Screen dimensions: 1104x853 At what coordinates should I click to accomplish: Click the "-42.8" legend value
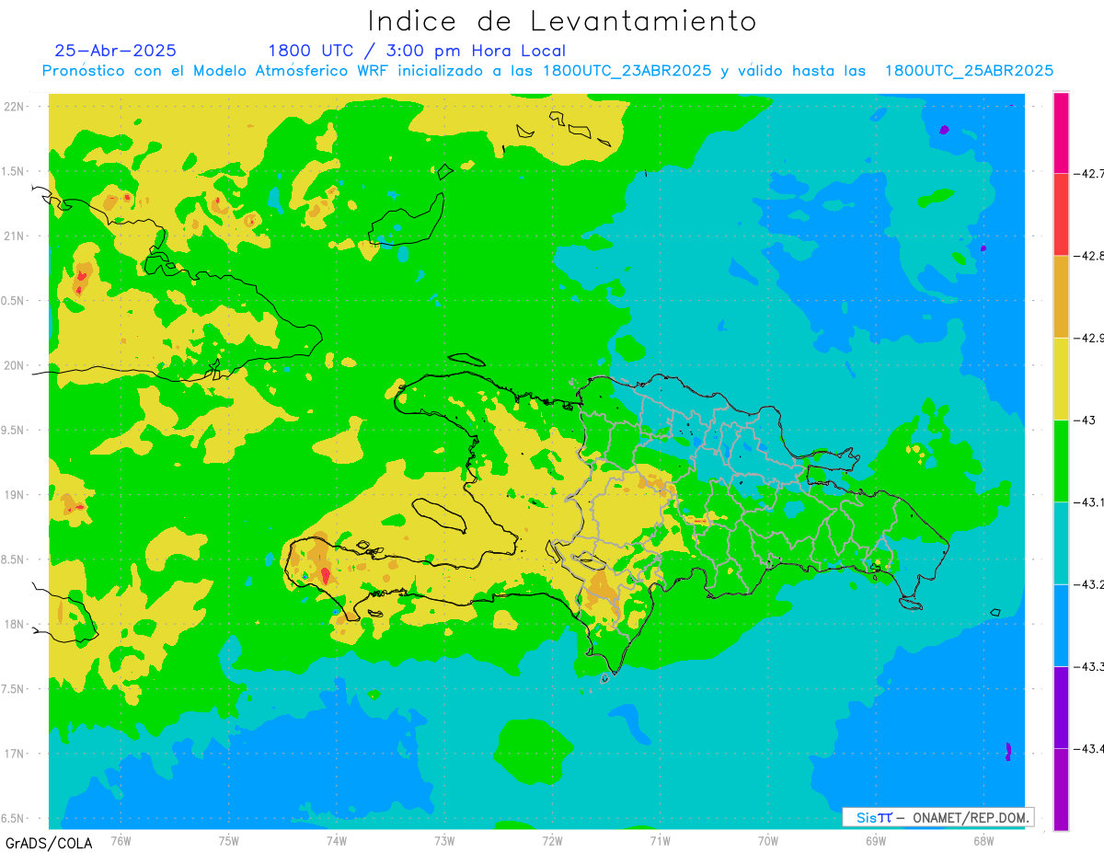[x=1088, y=256]
